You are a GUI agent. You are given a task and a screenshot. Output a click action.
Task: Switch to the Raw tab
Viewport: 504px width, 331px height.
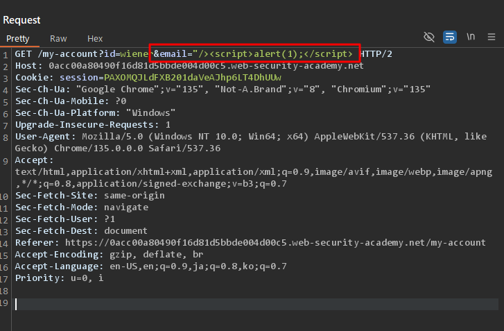pos(58,39)
